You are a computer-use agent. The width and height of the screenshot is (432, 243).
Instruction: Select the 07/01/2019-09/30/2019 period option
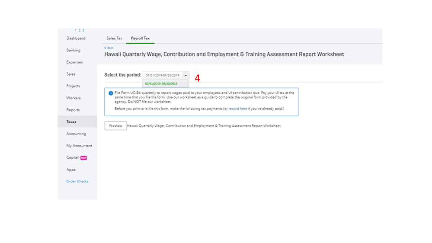point(161,84)
